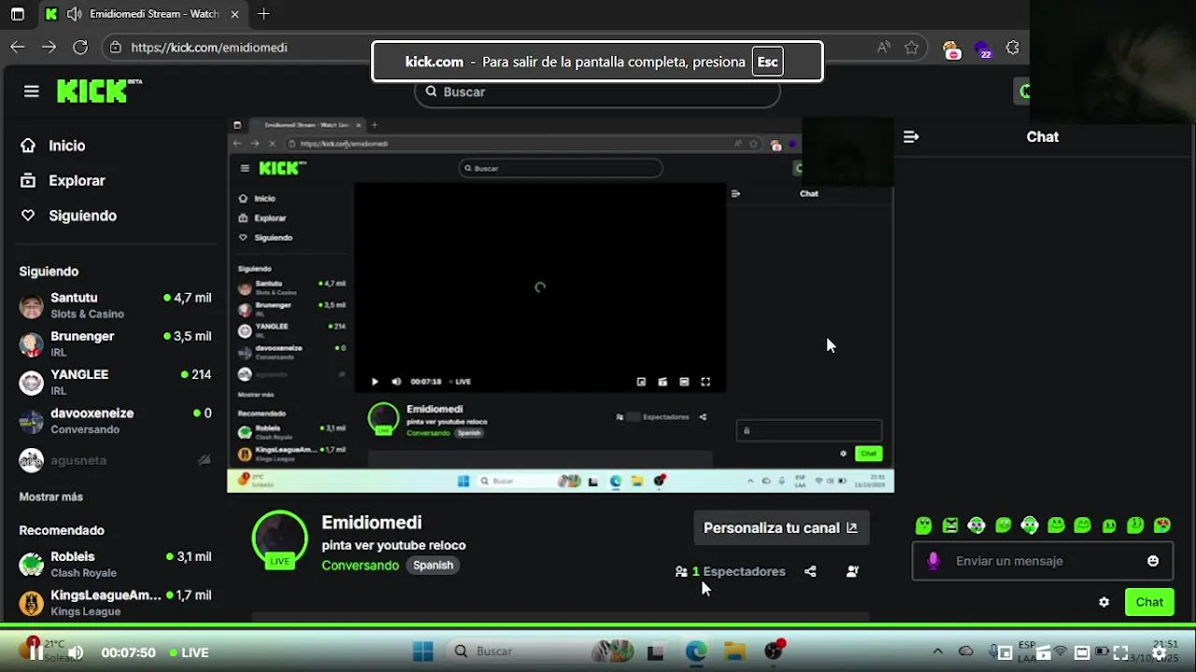Screen dimensions: 1196x672
Task: Open the offline agusneta channel
Action: click(x=116, y=460)
